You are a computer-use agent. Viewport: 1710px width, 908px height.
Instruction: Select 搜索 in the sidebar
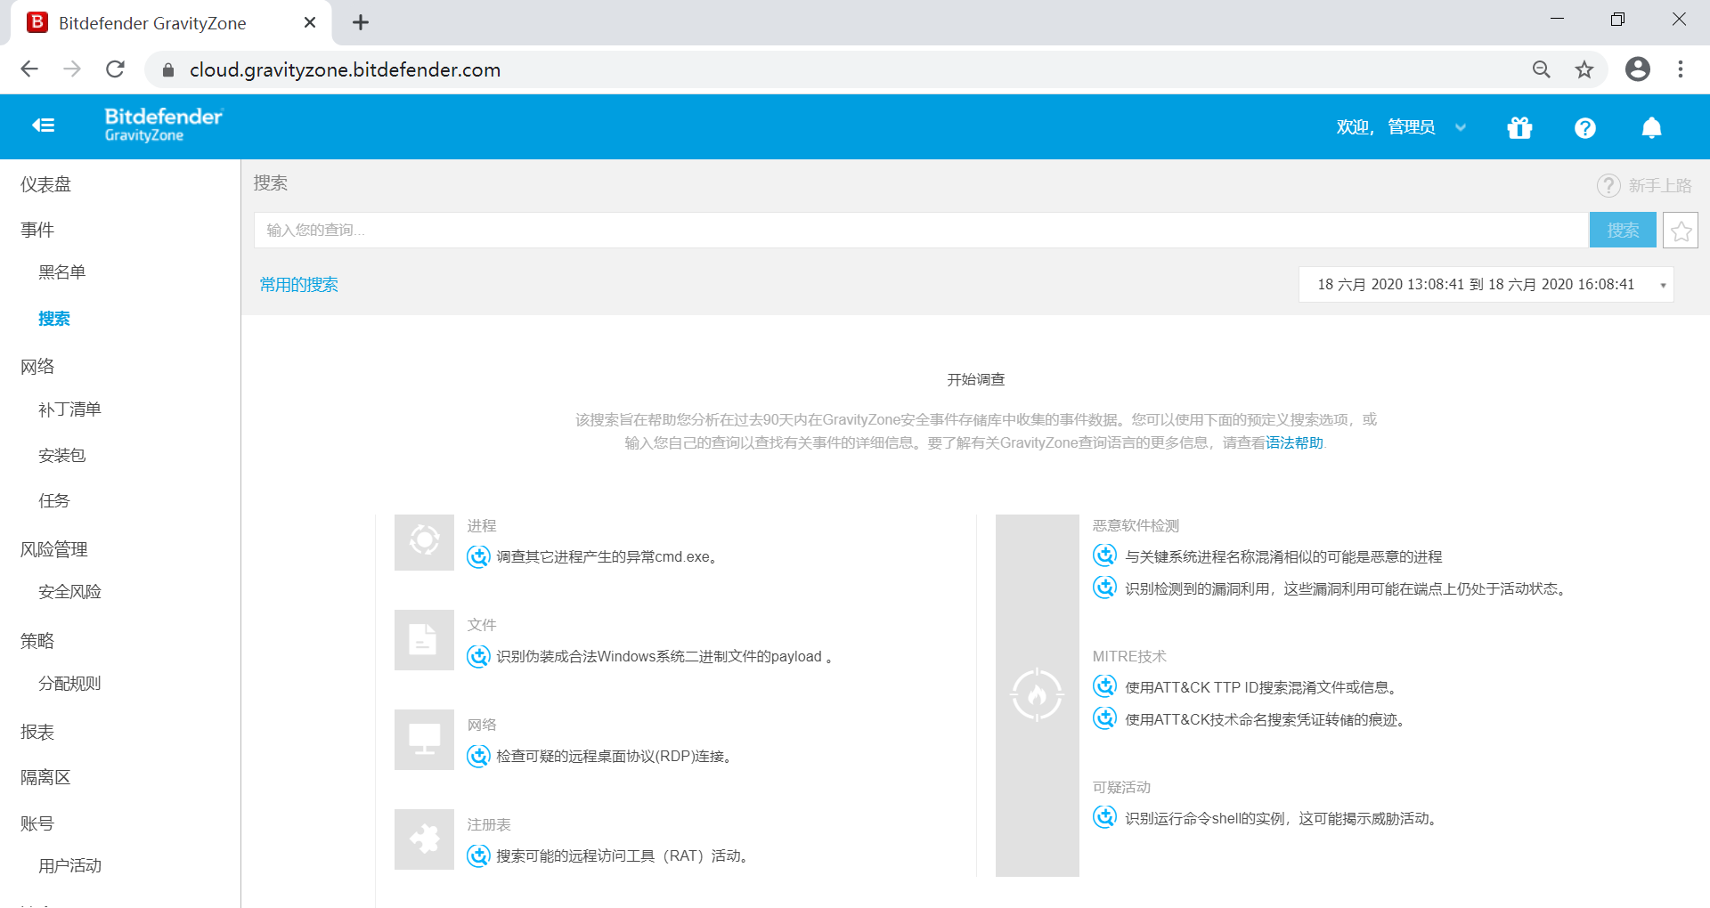click(x=54, y=319)
